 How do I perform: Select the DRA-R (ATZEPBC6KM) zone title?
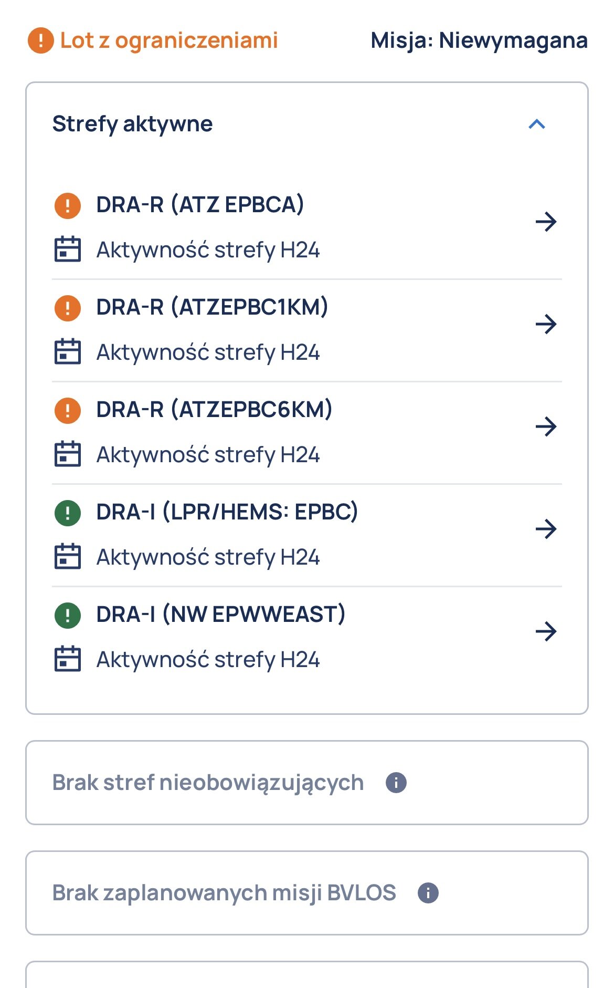click(x=214, y=409)
